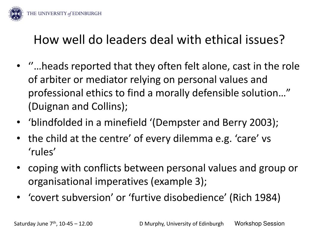Click the bullet before 'the child at the centre'
Screen dimensions: 310x232
18,138
